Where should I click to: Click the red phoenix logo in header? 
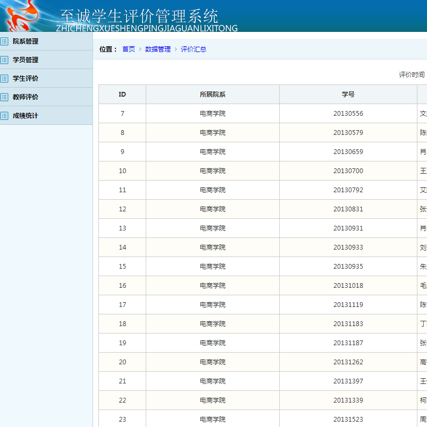coord(22,16)
